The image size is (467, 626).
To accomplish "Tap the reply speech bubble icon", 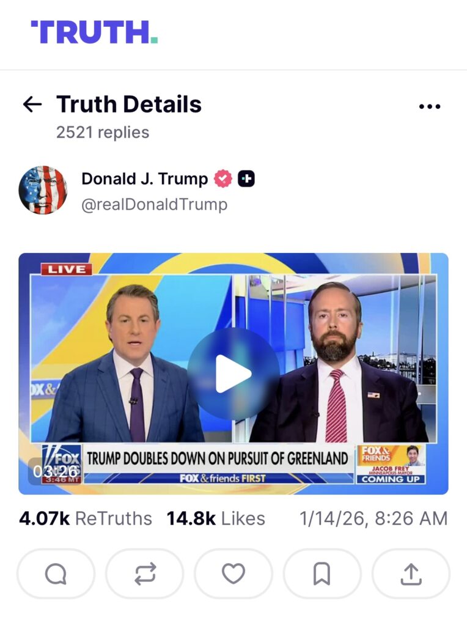I will (56, 573).
